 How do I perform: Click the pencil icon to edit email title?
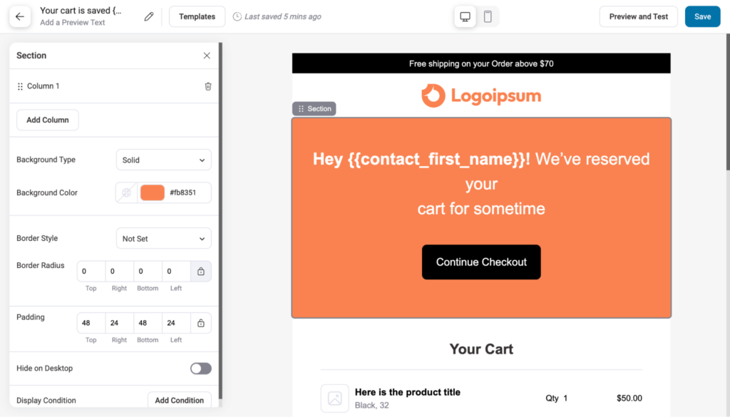(x=148, y=15)
